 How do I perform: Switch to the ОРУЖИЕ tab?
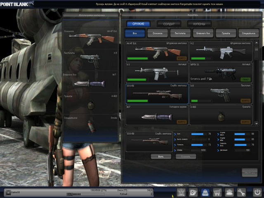[138, 24]
